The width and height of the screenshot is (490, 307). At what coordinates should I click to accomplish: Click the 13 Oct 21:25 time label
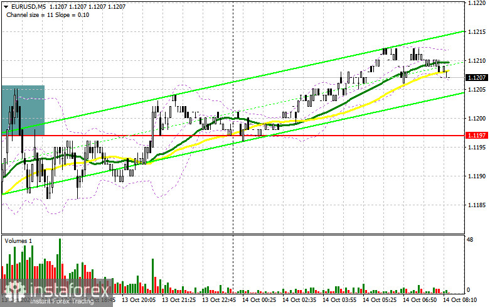[x=179, y=300]
